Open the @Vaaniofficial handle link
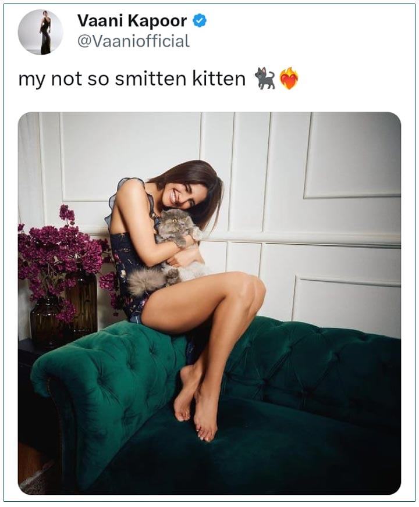The width and height of the screenshot is (419, 507). click(134, 41)
